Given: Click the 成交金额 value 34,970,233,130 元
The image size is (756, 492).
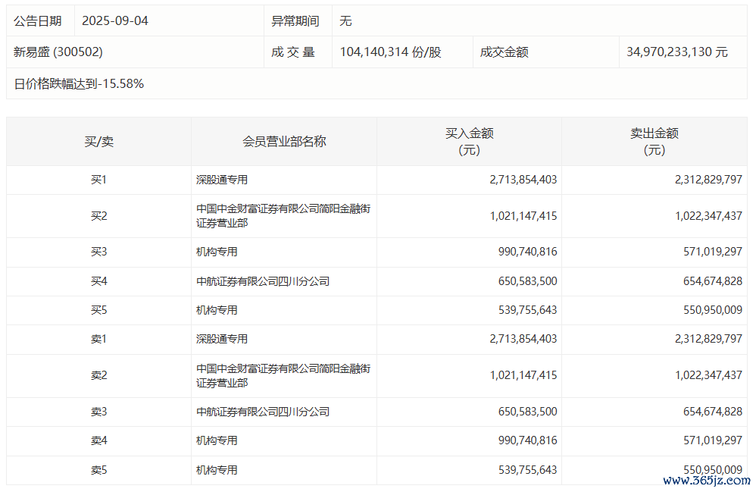Looking at the screenshot, I should 676,52.
